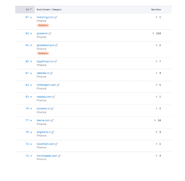Viewport: 185px width, 181px height.
Task: Expand the 2 backlinks arrow for goodreturns.in
Action: pos(156,45)
